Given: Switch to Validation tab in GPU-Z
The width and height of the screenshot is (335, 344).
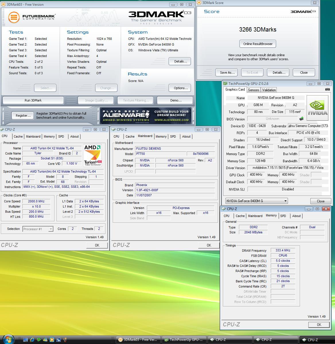Looking at the screenshot, I should [x=269, y=90].
